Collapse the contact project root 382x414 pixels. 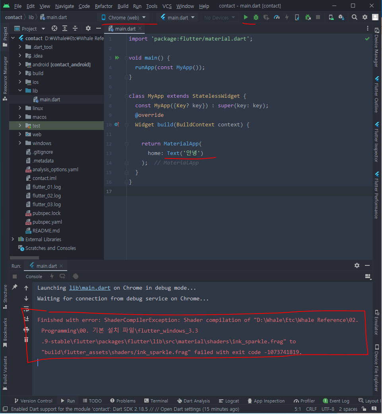click(x=13, y=38)
